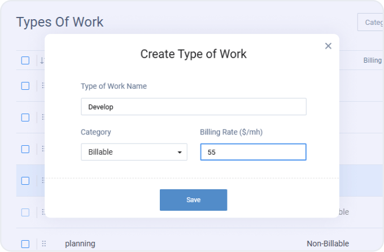Click the Type of Work Name field
Image resolution: width=384 pixels, height=252 pixels.
point(193,106)
